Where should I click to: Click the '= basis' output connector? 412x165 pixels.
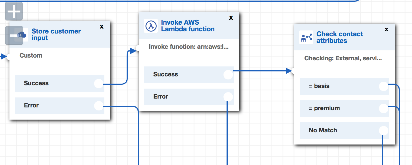click(384, 86)
